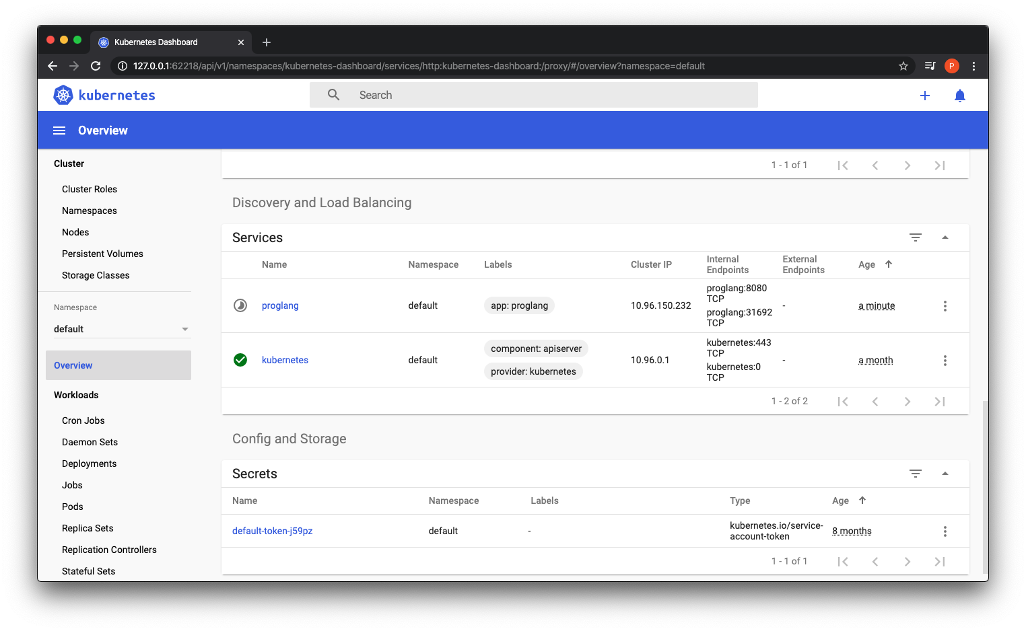Open the Namespace default dropdown
The image size is (1026, 631).
coord(121,329)
